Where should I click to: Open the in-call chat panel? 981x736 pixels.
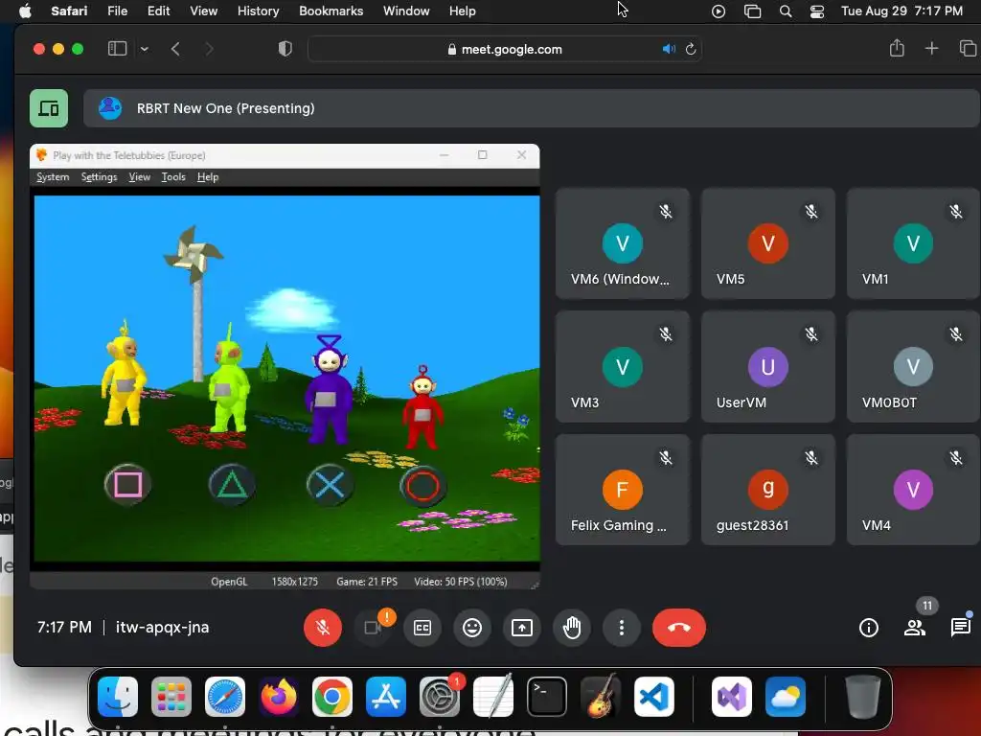point(960,627)
